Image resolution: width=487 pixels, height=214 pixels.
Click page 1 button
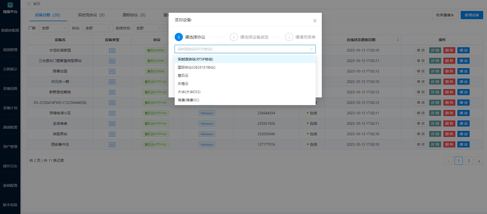(x=459, y=161)
